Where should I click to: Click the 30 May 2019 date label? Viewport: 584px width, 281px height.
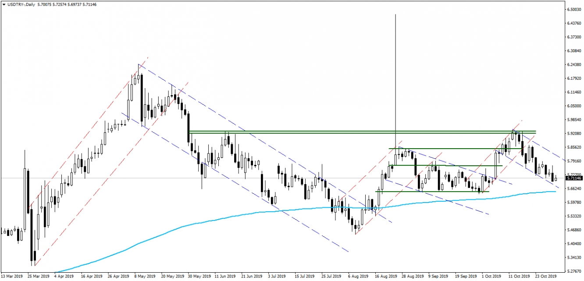199,277
